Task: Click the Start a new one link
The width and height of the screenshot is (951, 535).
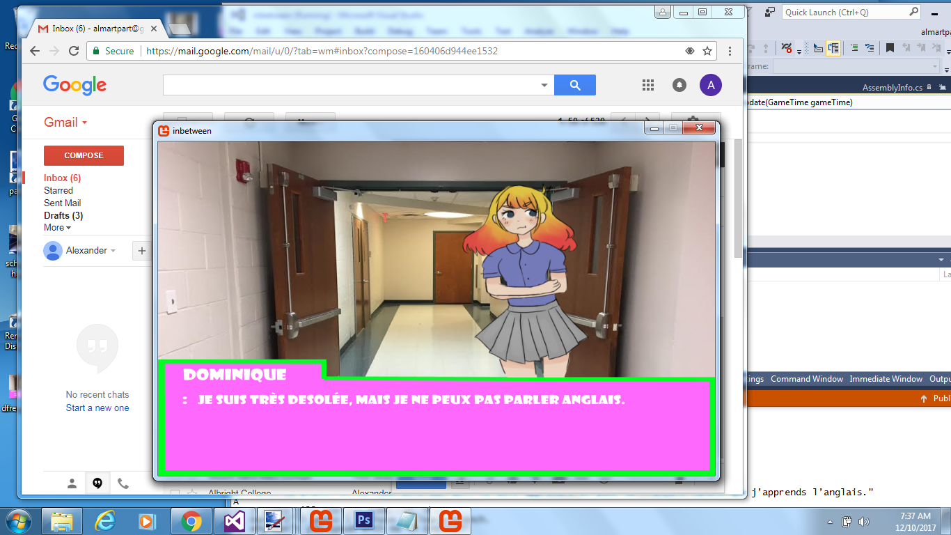Action: [x=97, y=408]
